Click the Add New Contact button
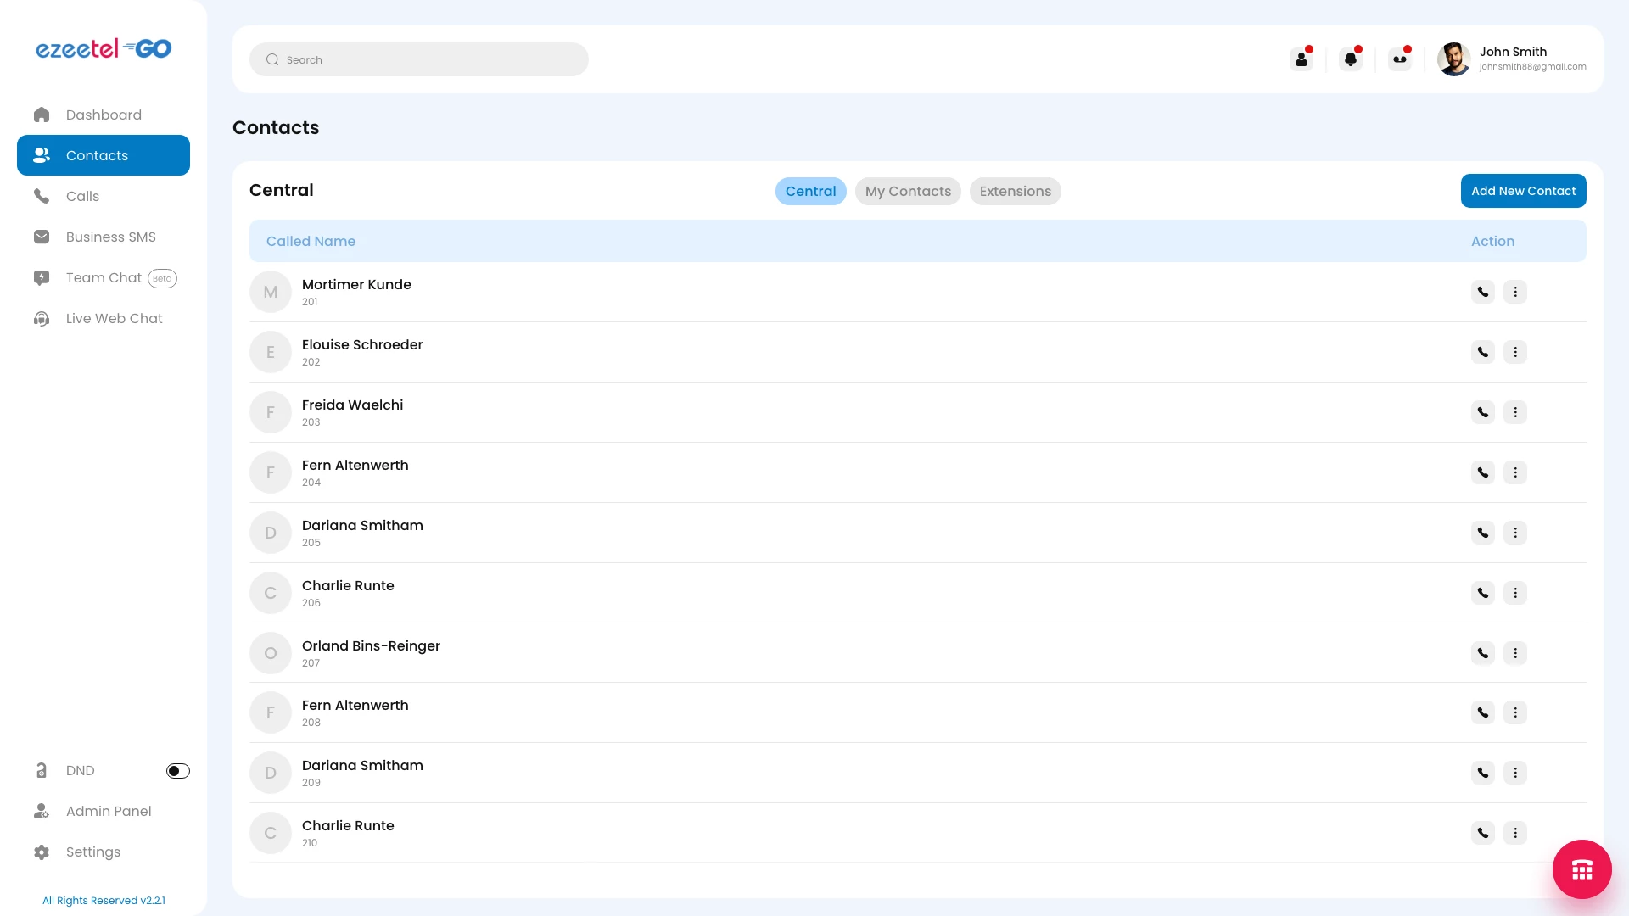The image size is (1629, 916). (x=1523, y=191)
